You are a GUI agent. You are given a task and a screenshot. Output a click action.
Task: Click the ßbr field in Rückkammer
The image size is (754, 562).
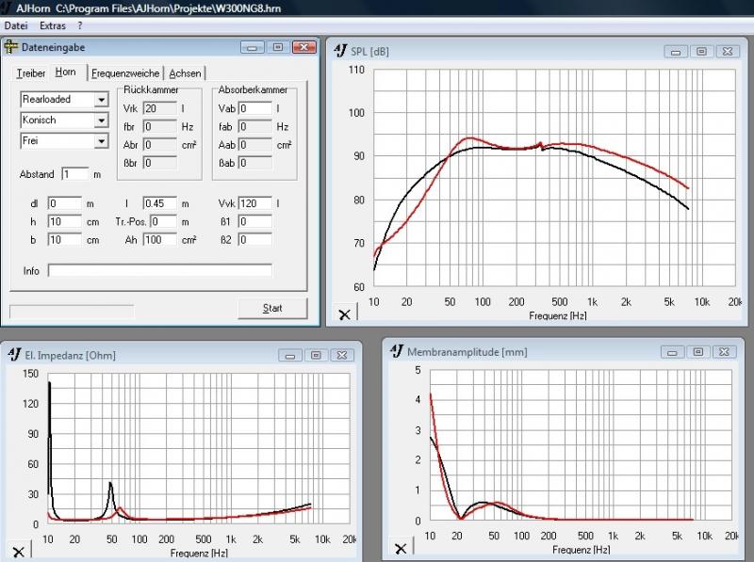pos(159,163)
